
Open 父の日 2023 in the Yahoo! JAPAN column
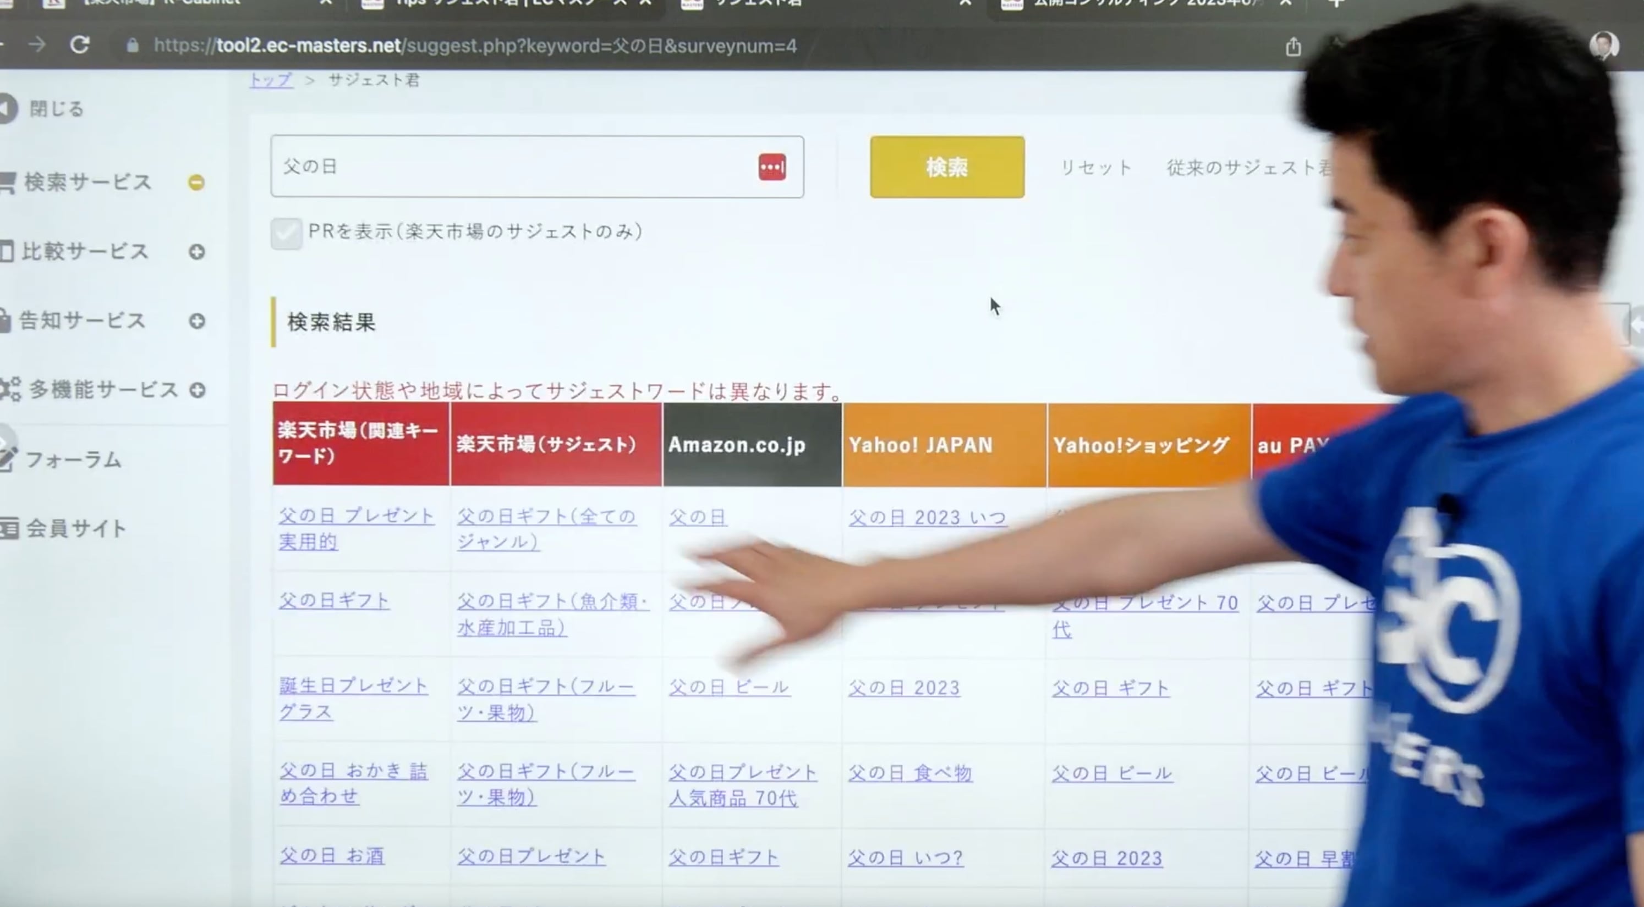903,688
